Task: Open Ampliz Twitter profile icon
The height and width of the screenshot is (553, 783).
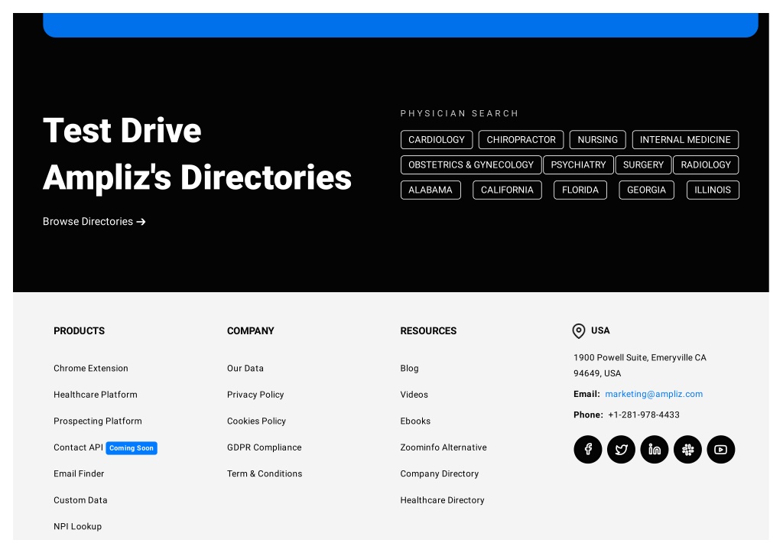Action: pos(621,450)
